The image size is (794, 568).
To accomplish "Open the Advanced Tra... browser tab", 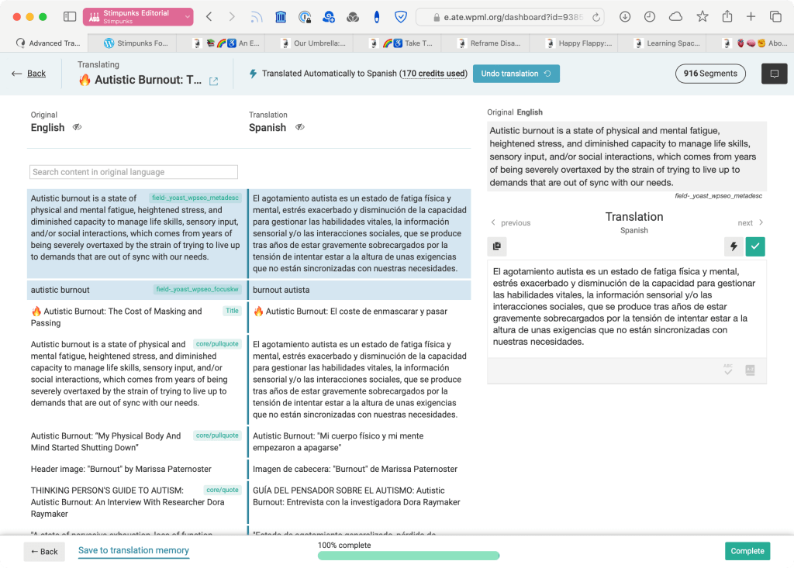I will [47, 43].
